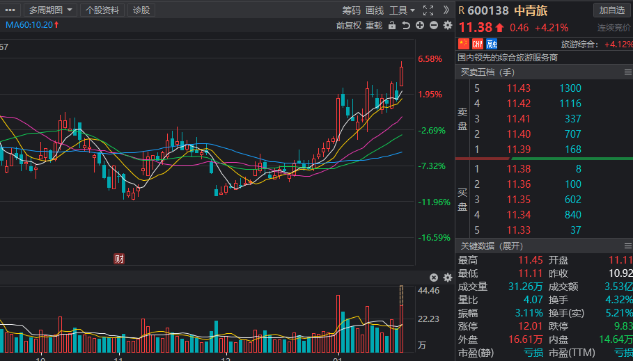Viewport: 633px width, 361px height.
Task: Toggle 前复权 price adjustment mode
Action: [x=349, y=26]
